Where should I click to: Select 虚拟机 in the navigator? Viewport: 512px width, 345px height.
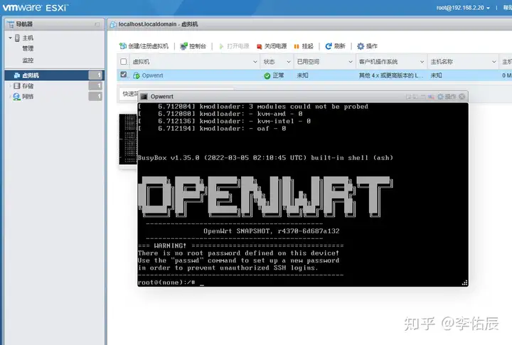pos(31,75)
